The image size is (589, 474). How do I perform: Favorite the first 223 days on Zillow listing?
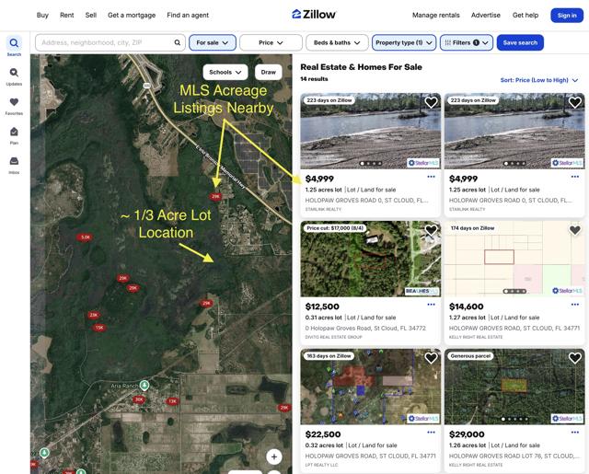click(431, 102)
